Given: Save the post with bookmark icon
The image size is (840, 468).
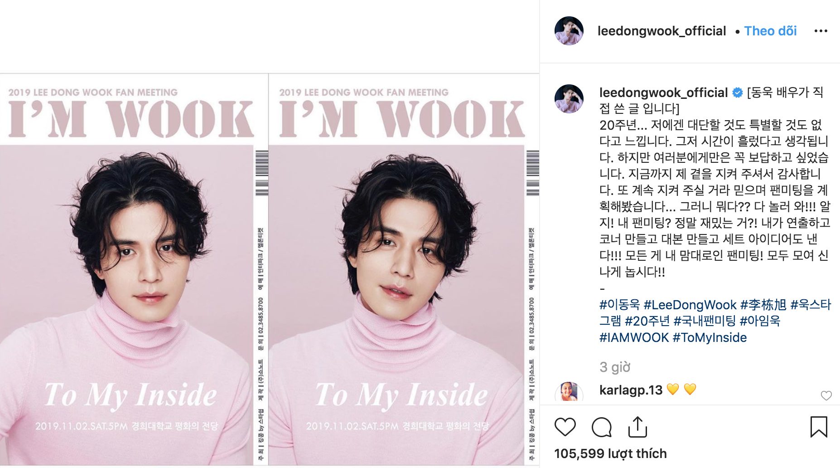Looking at the screenshot, I should pyautogui.click(x=819, y=427).
